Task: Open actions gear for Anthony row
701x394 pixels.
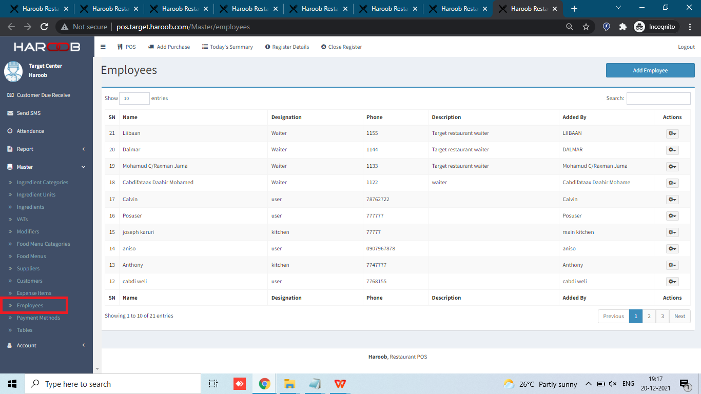Action: tap(672, 265)
